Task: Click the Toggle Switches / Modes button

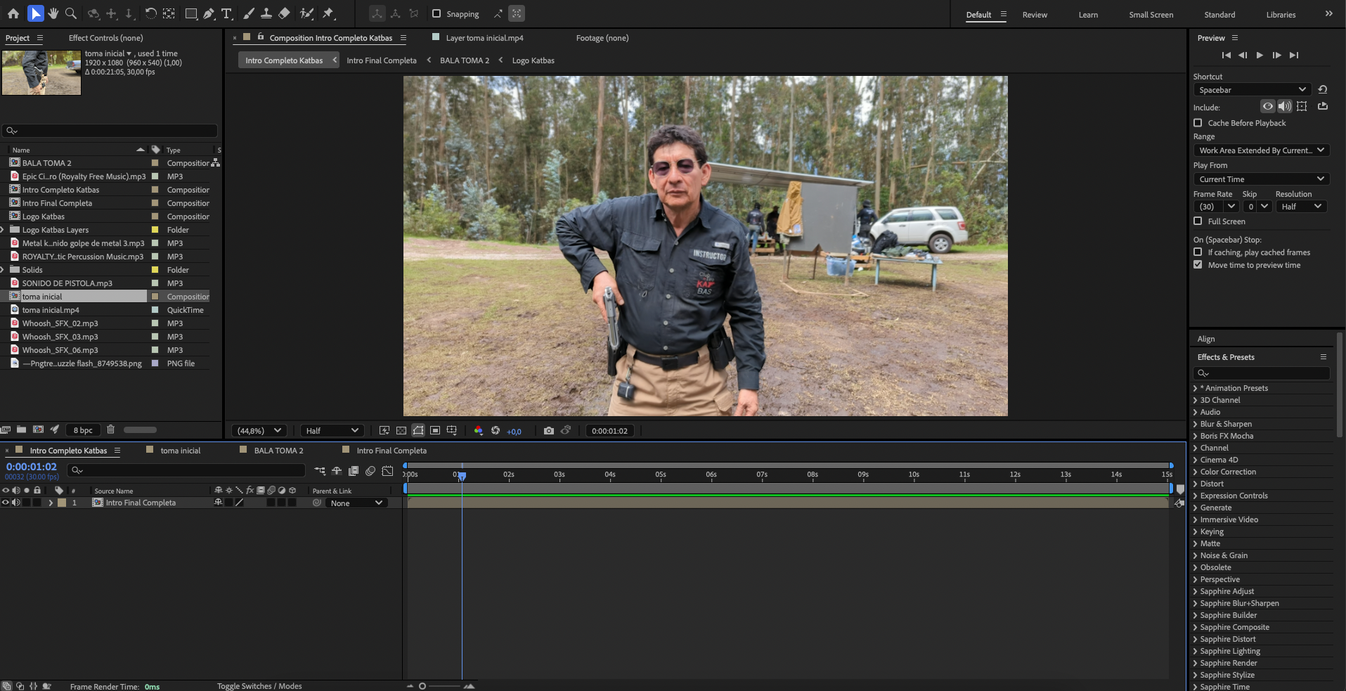Action: (259, 686)
